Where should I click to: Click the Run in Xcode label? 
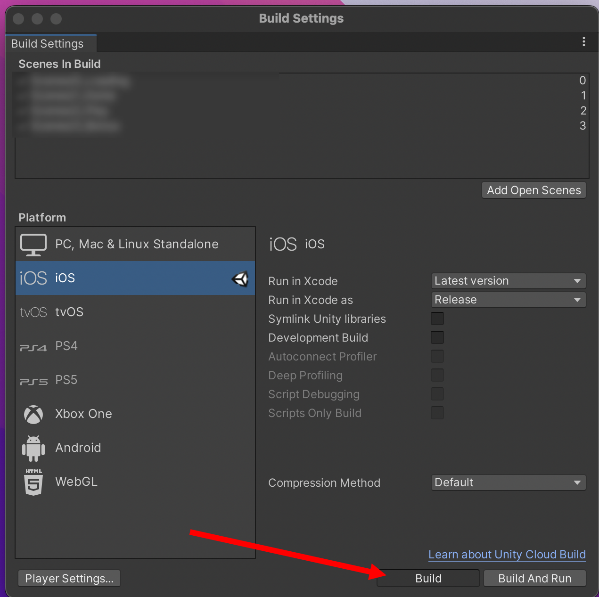303,281
